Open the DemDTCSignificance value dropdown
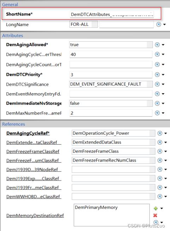The width and height of the screenshot is (170, 231). click(x=111, y=84)
